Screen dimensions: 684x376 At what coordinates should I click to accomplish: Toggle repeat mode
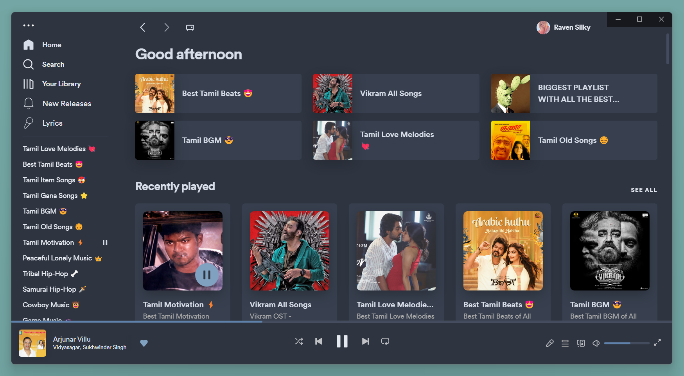coord(385,341)
